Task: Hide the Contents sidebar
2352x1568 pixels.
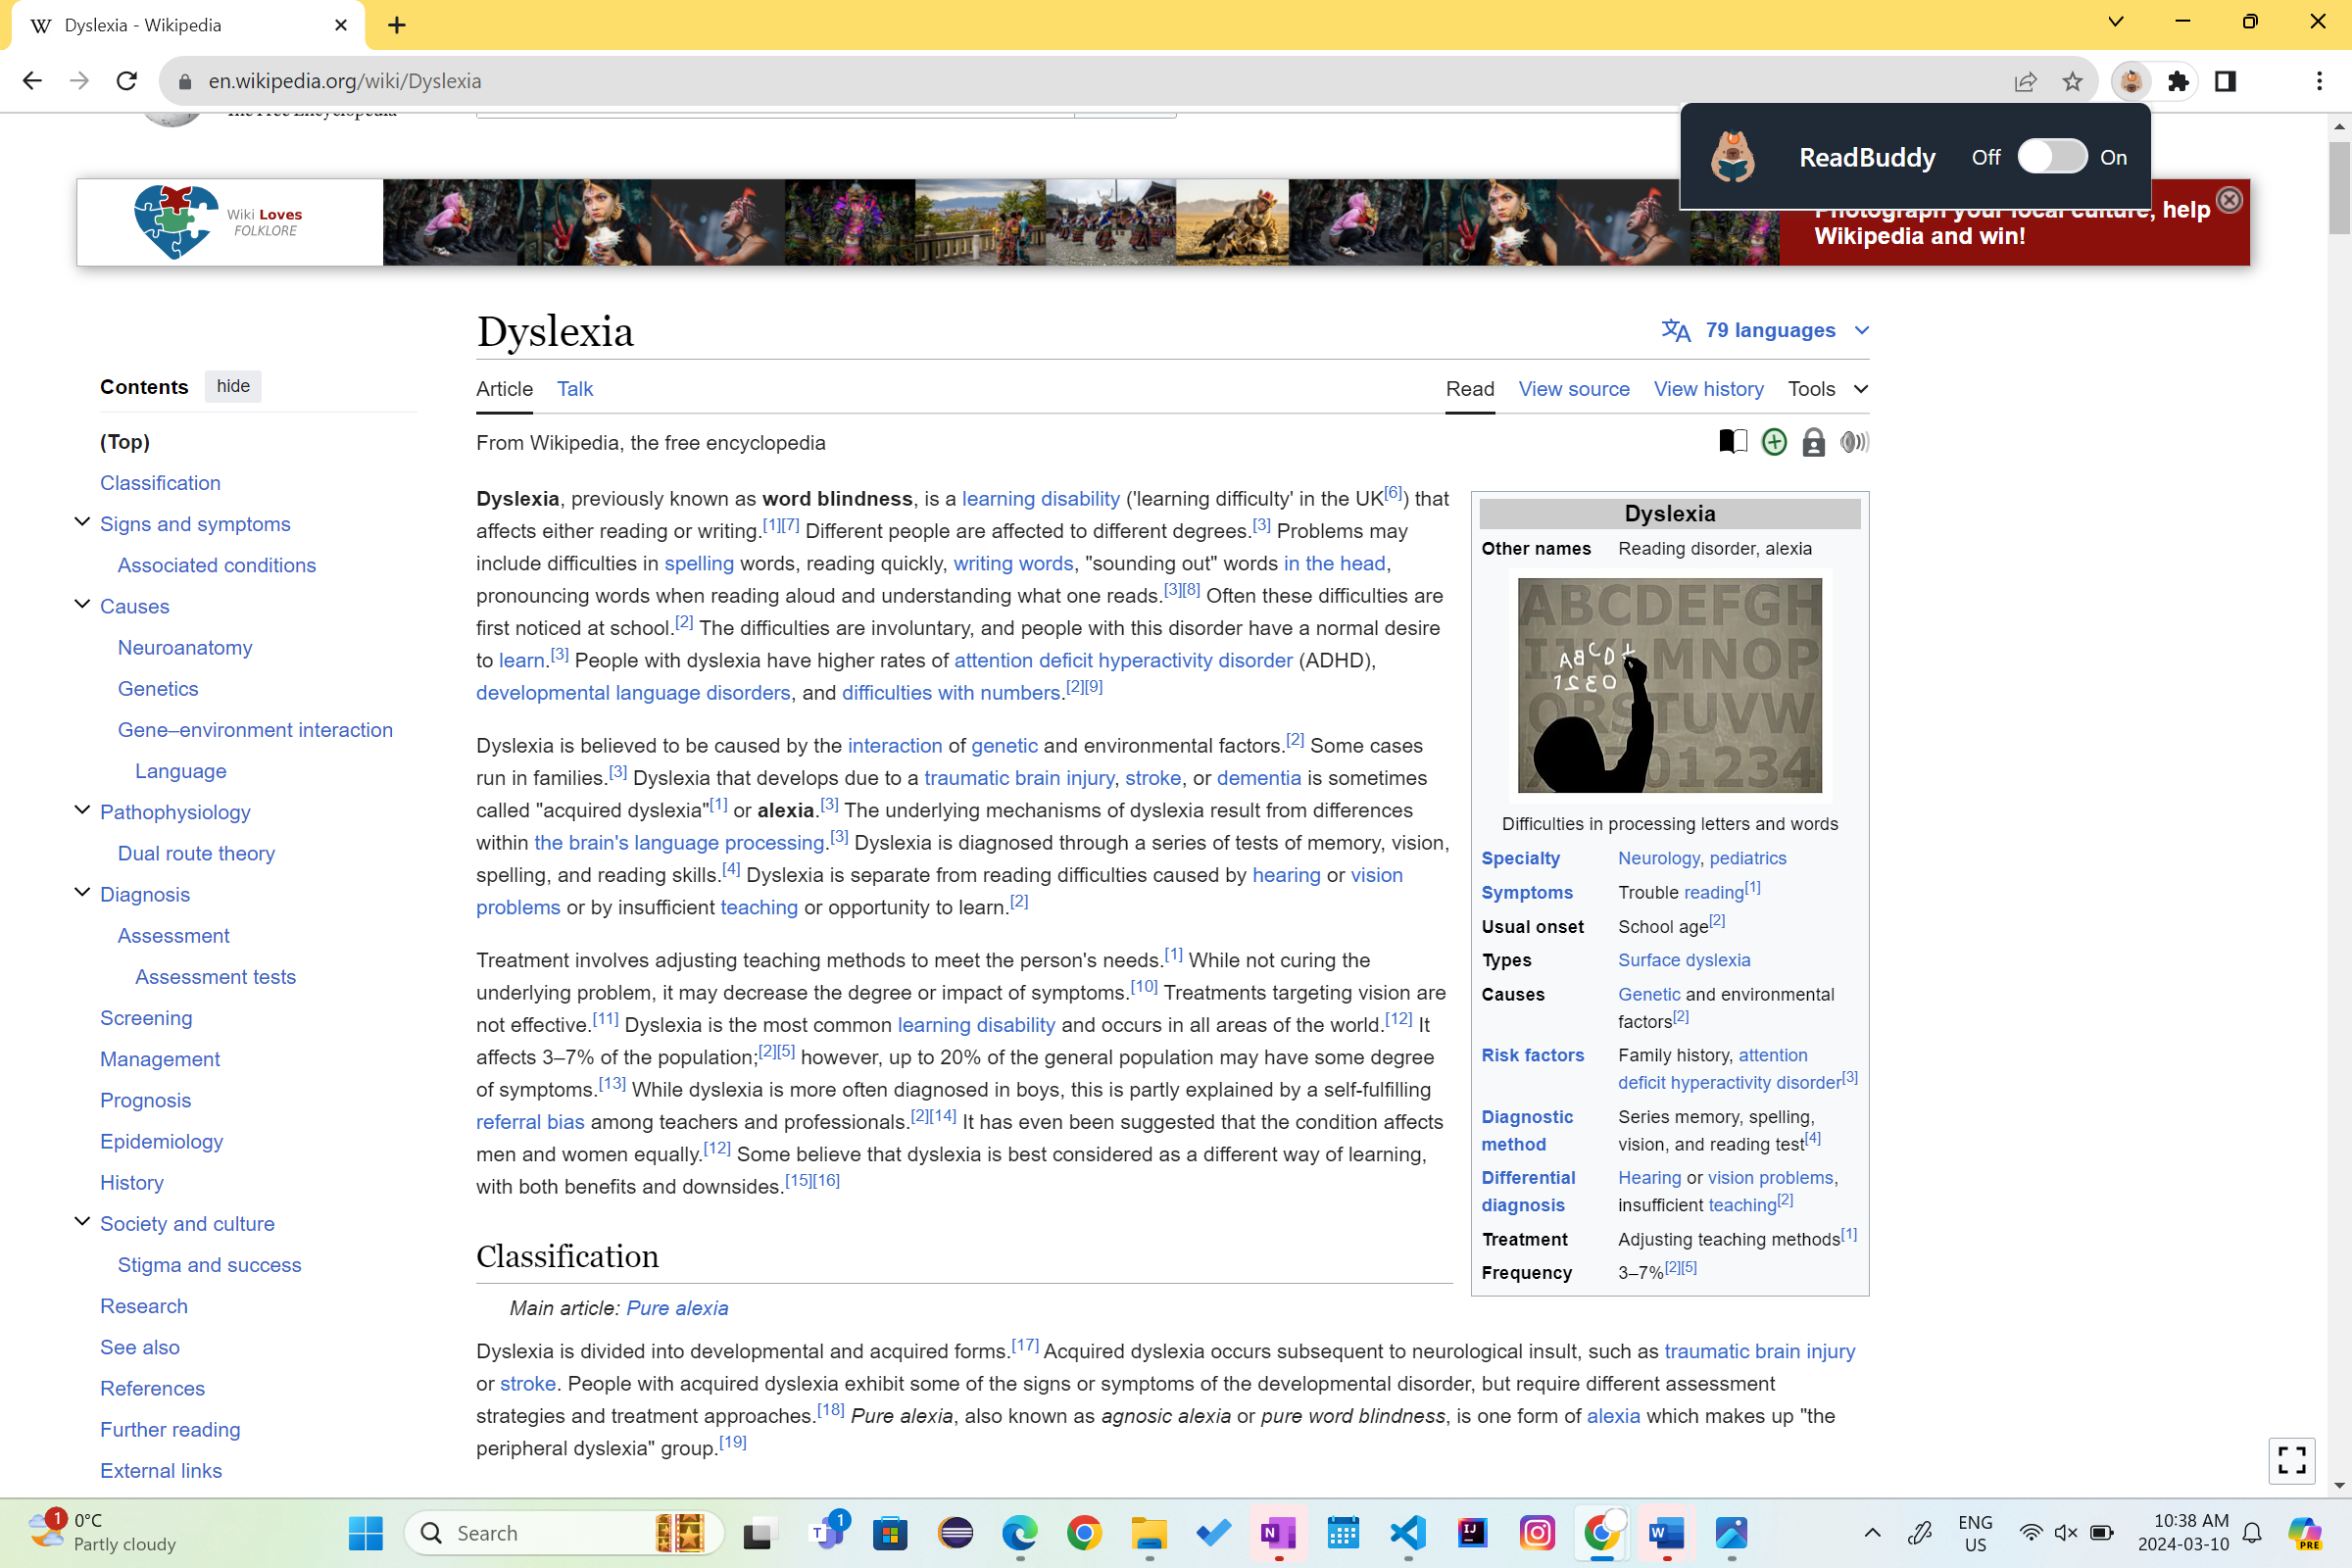Action: [x=233, y=386]
